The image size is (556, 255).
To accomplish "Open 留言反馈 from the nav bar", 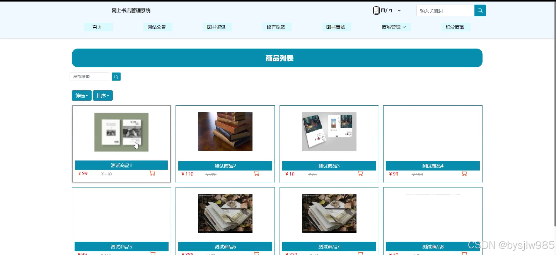I will click(x=277, y=27).
